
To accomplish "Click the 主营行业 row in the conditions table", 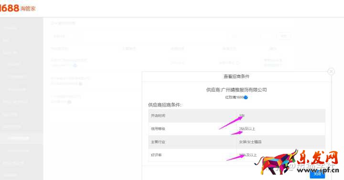I will pyautogui.click(x=236, y=142).
